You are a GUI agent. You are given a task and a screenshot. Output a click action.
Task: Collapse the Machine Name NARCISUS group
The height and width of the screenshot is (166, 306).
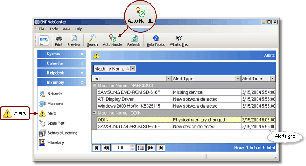[x=94, y=85]
